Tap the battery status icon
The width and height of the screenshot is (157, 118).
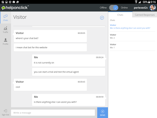coord(149,2)
